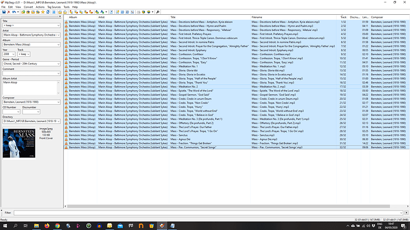
Task: Click the Undo arrow icon
Action: [14, 12]
